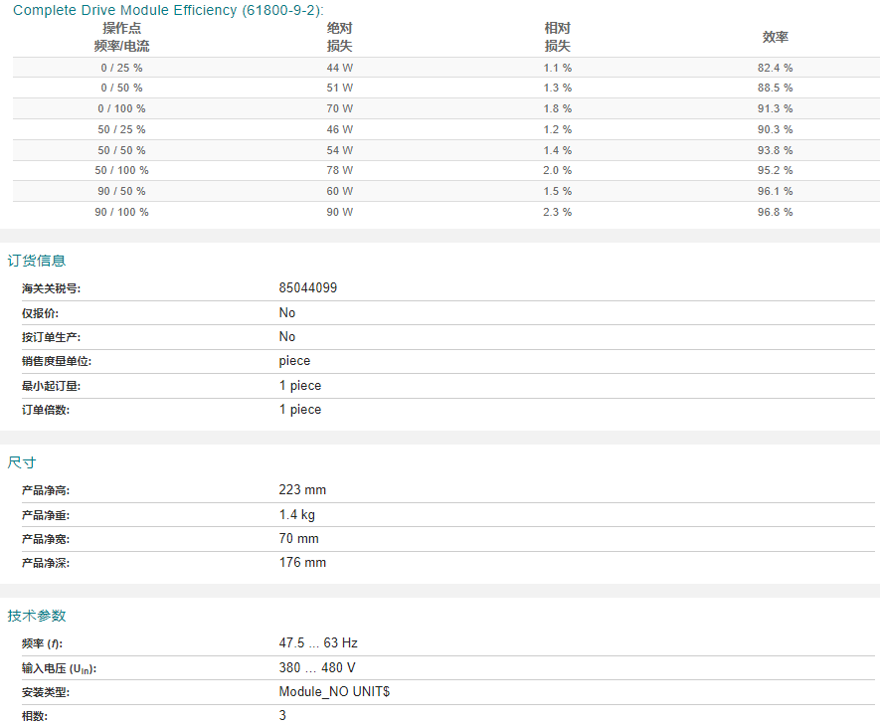The height and width of the screenshot is (725, 880).
Task: Click the Complete Drive Module Efficiency heading
Action: pos(168,10)
